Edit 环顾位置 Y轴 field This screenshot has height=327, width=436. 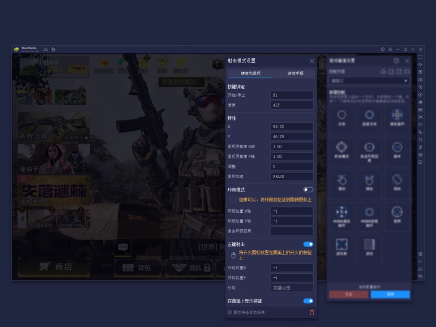292,221
